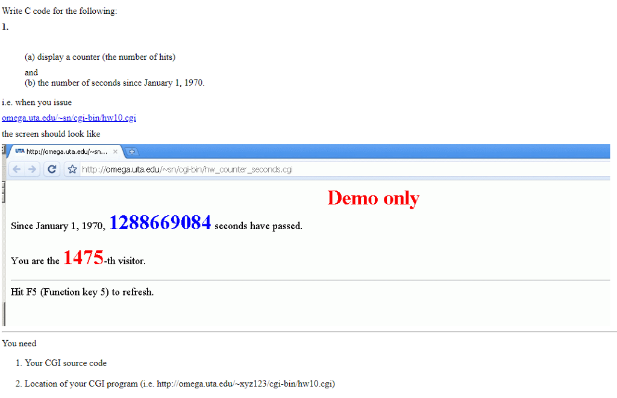Open a new browser tab with the plus button
The height and width of the screenshot is (398, 617).
point(131,151)
